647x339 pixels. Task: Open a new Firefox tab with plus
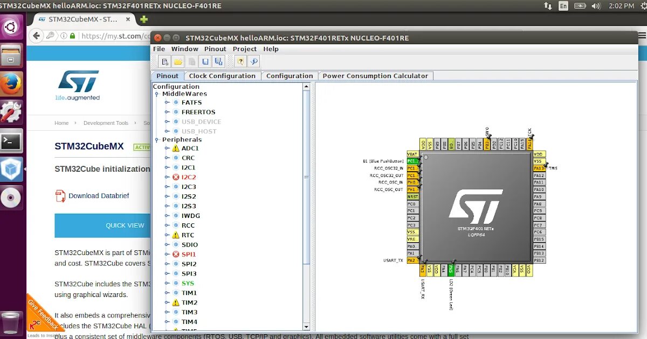tap(143, 19)
